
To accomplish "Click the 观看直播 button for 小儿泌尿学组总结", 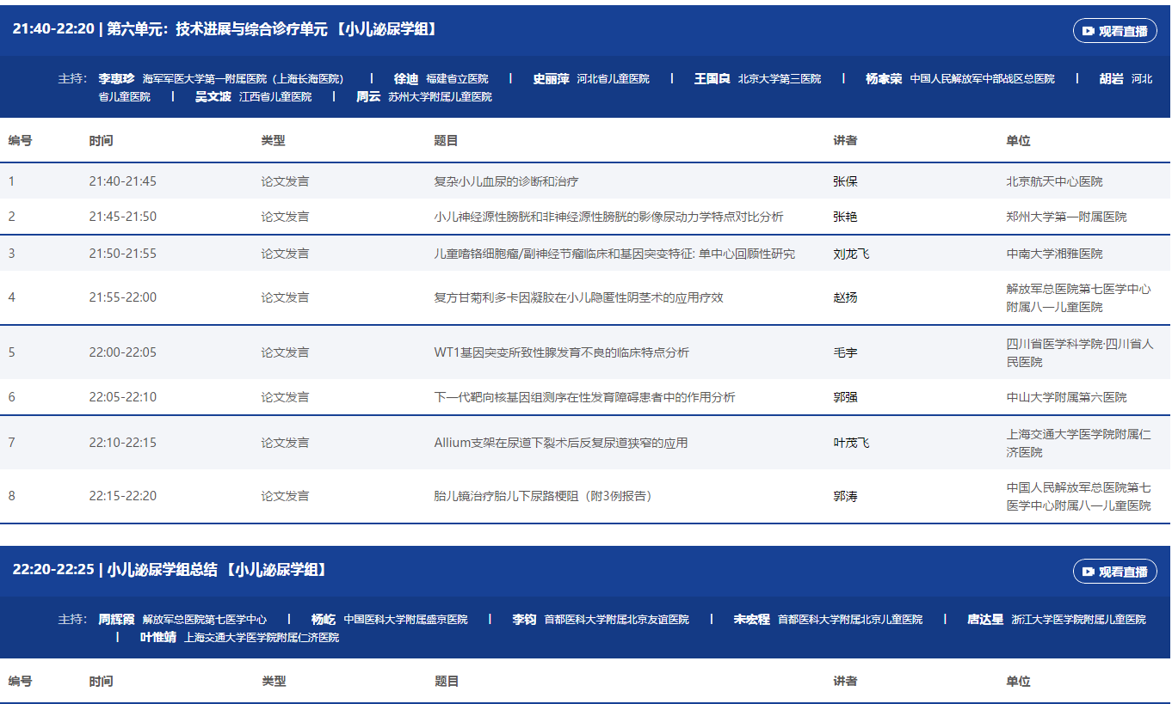I will (x=1114, y=572).
